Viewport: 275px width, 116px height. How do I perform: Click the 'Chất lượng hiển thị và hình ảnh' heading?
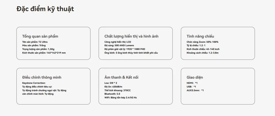point(131,36)
